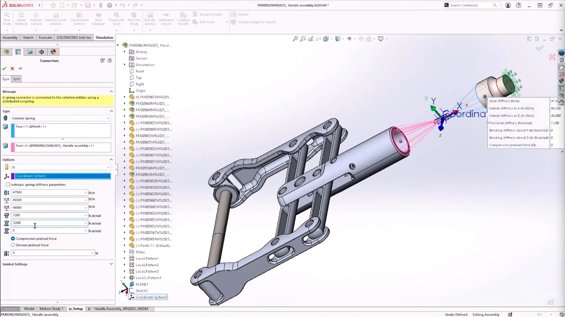This screenshot has width=565, height=317.
Task: Uncheck Isotropic spring stiffness parameters
Action: point(7,185)
